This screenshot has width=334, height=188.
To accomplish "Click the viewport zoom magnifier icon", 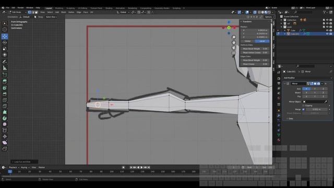I will coord(234,37).
